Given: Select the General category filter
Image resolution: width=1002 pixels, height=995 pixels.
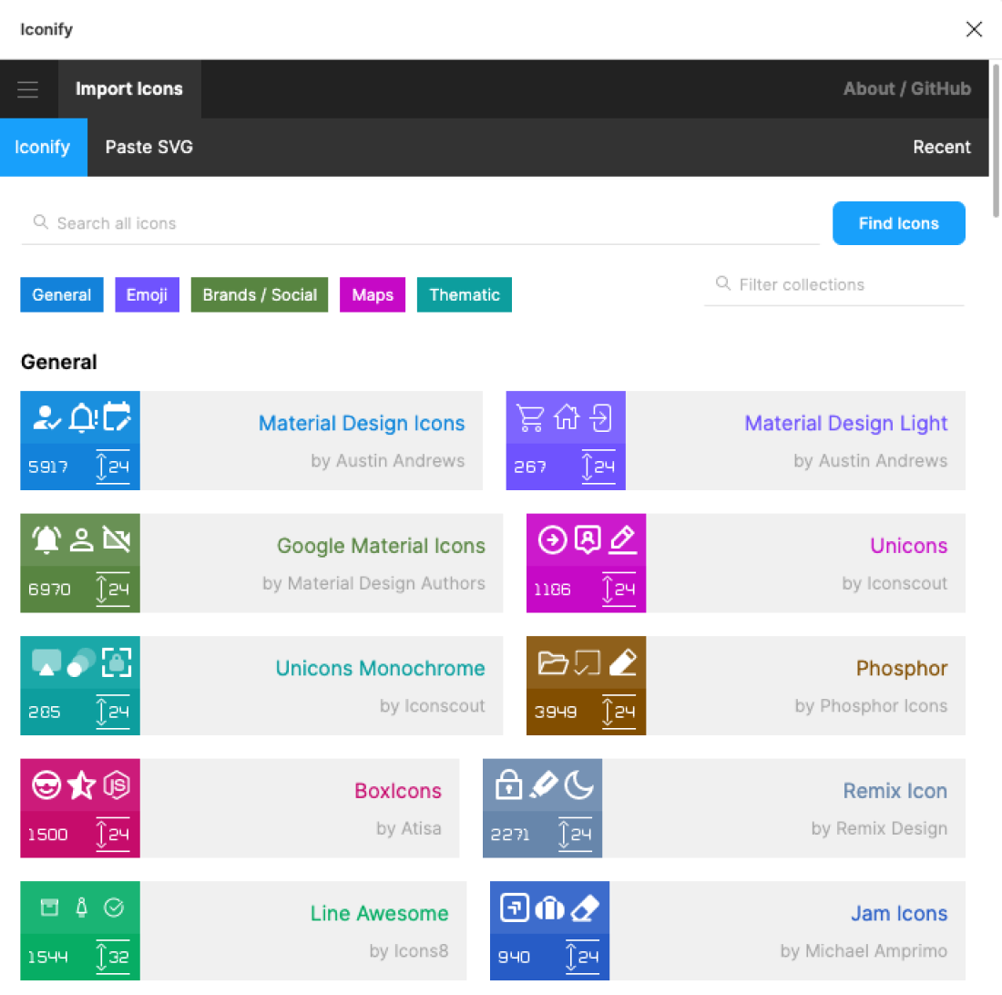Looking at the screenshot, I should click(x=62, y=294).
